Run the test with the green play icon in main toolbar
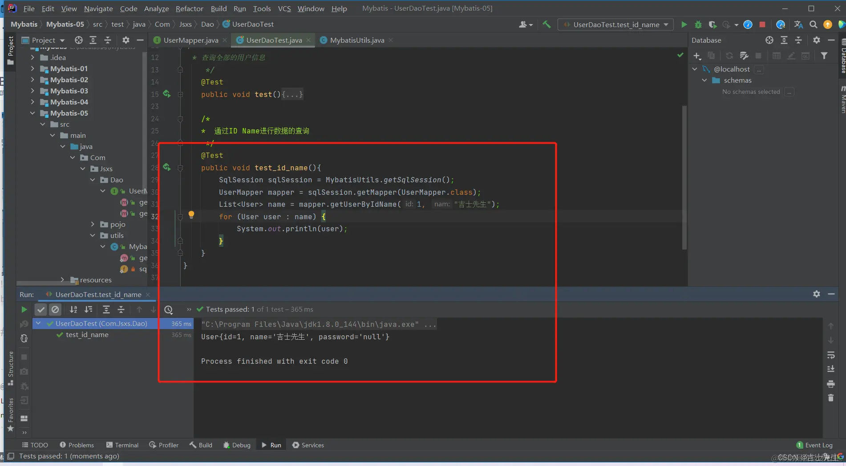846x466 pixels. (x=684, y=24)
